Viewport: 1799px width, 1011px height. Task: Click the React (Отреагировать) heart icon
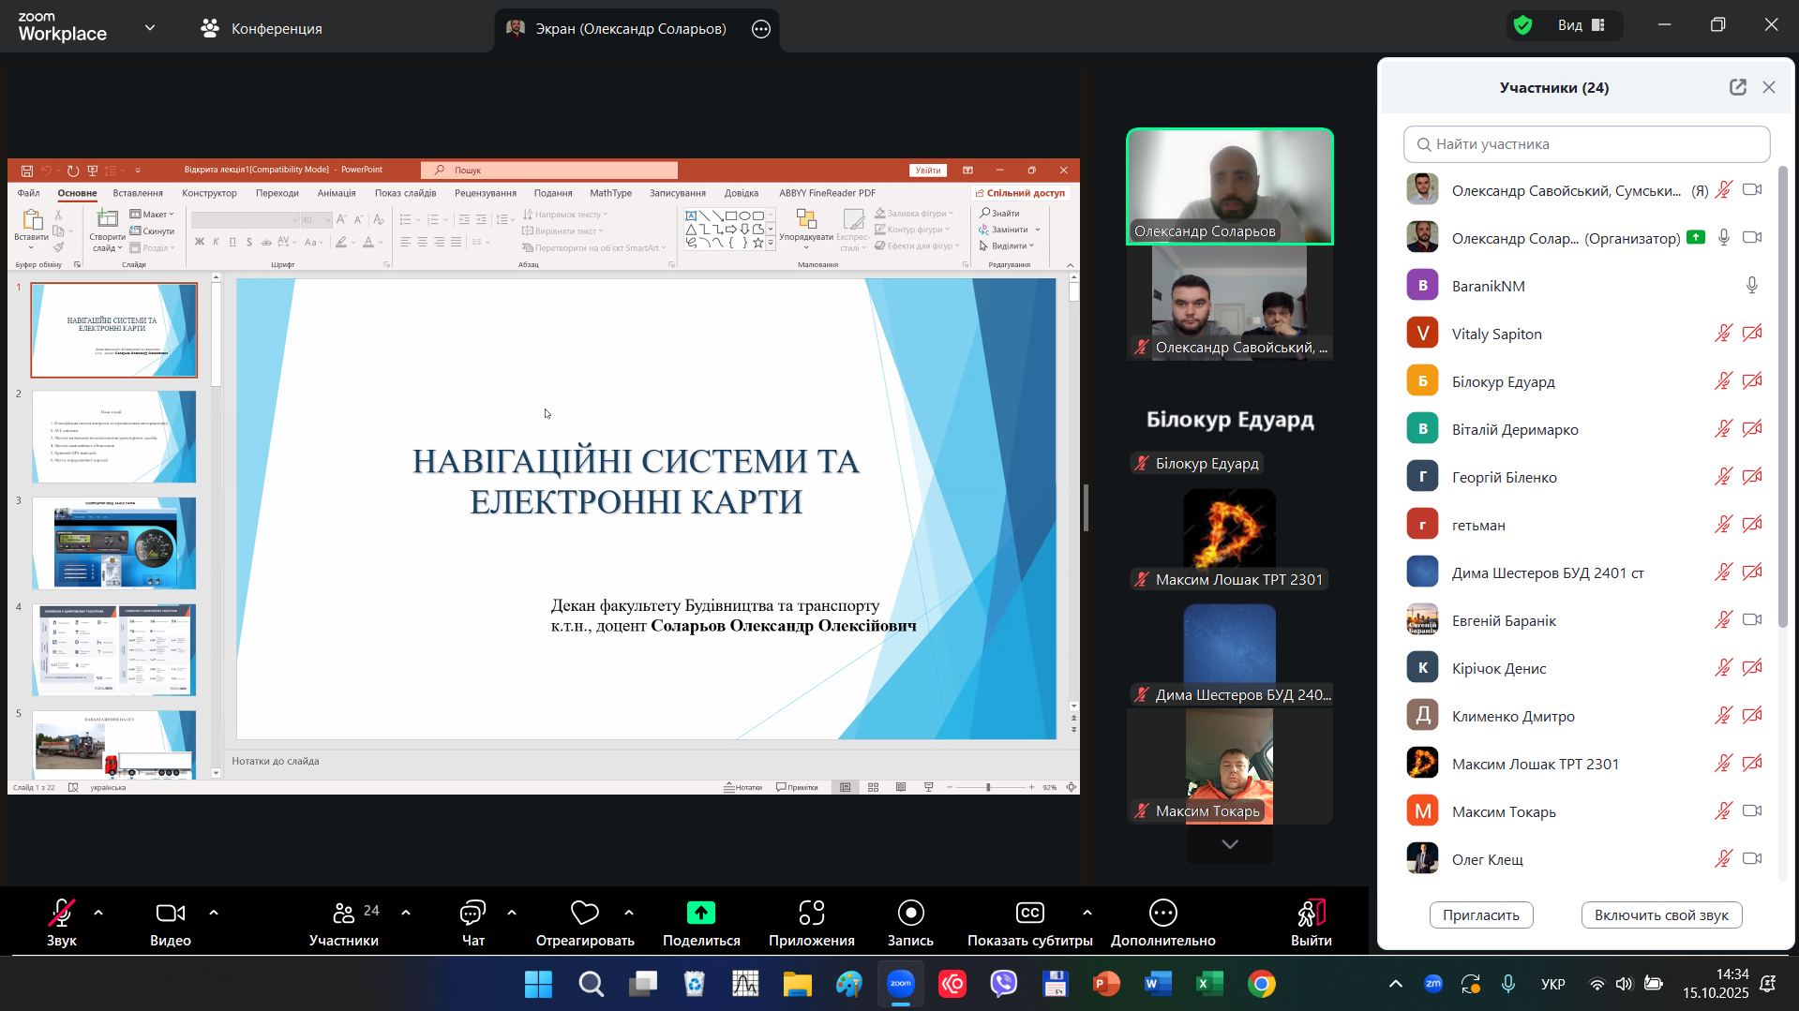tap(584, 914)
